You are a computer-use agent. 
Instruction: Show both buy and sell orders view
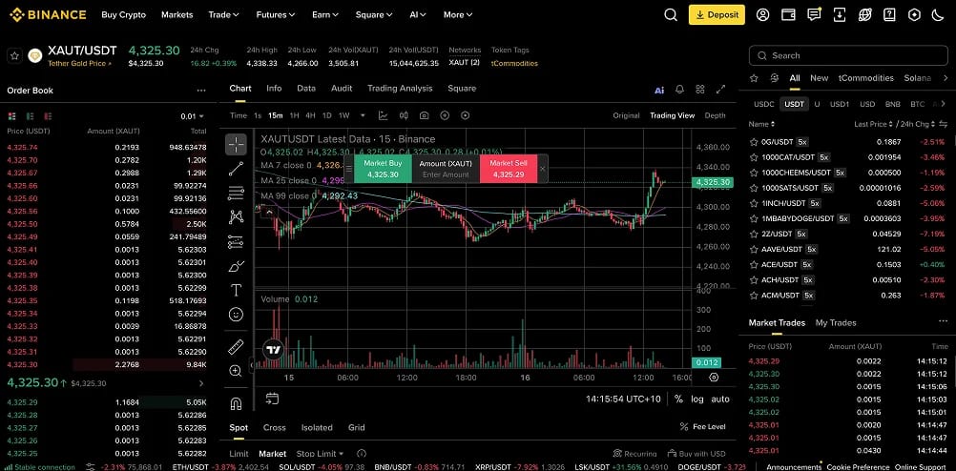(11, 115)
